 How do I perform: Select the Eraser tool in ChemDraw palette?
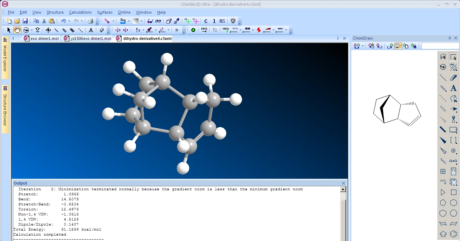(x=453, y=78)
